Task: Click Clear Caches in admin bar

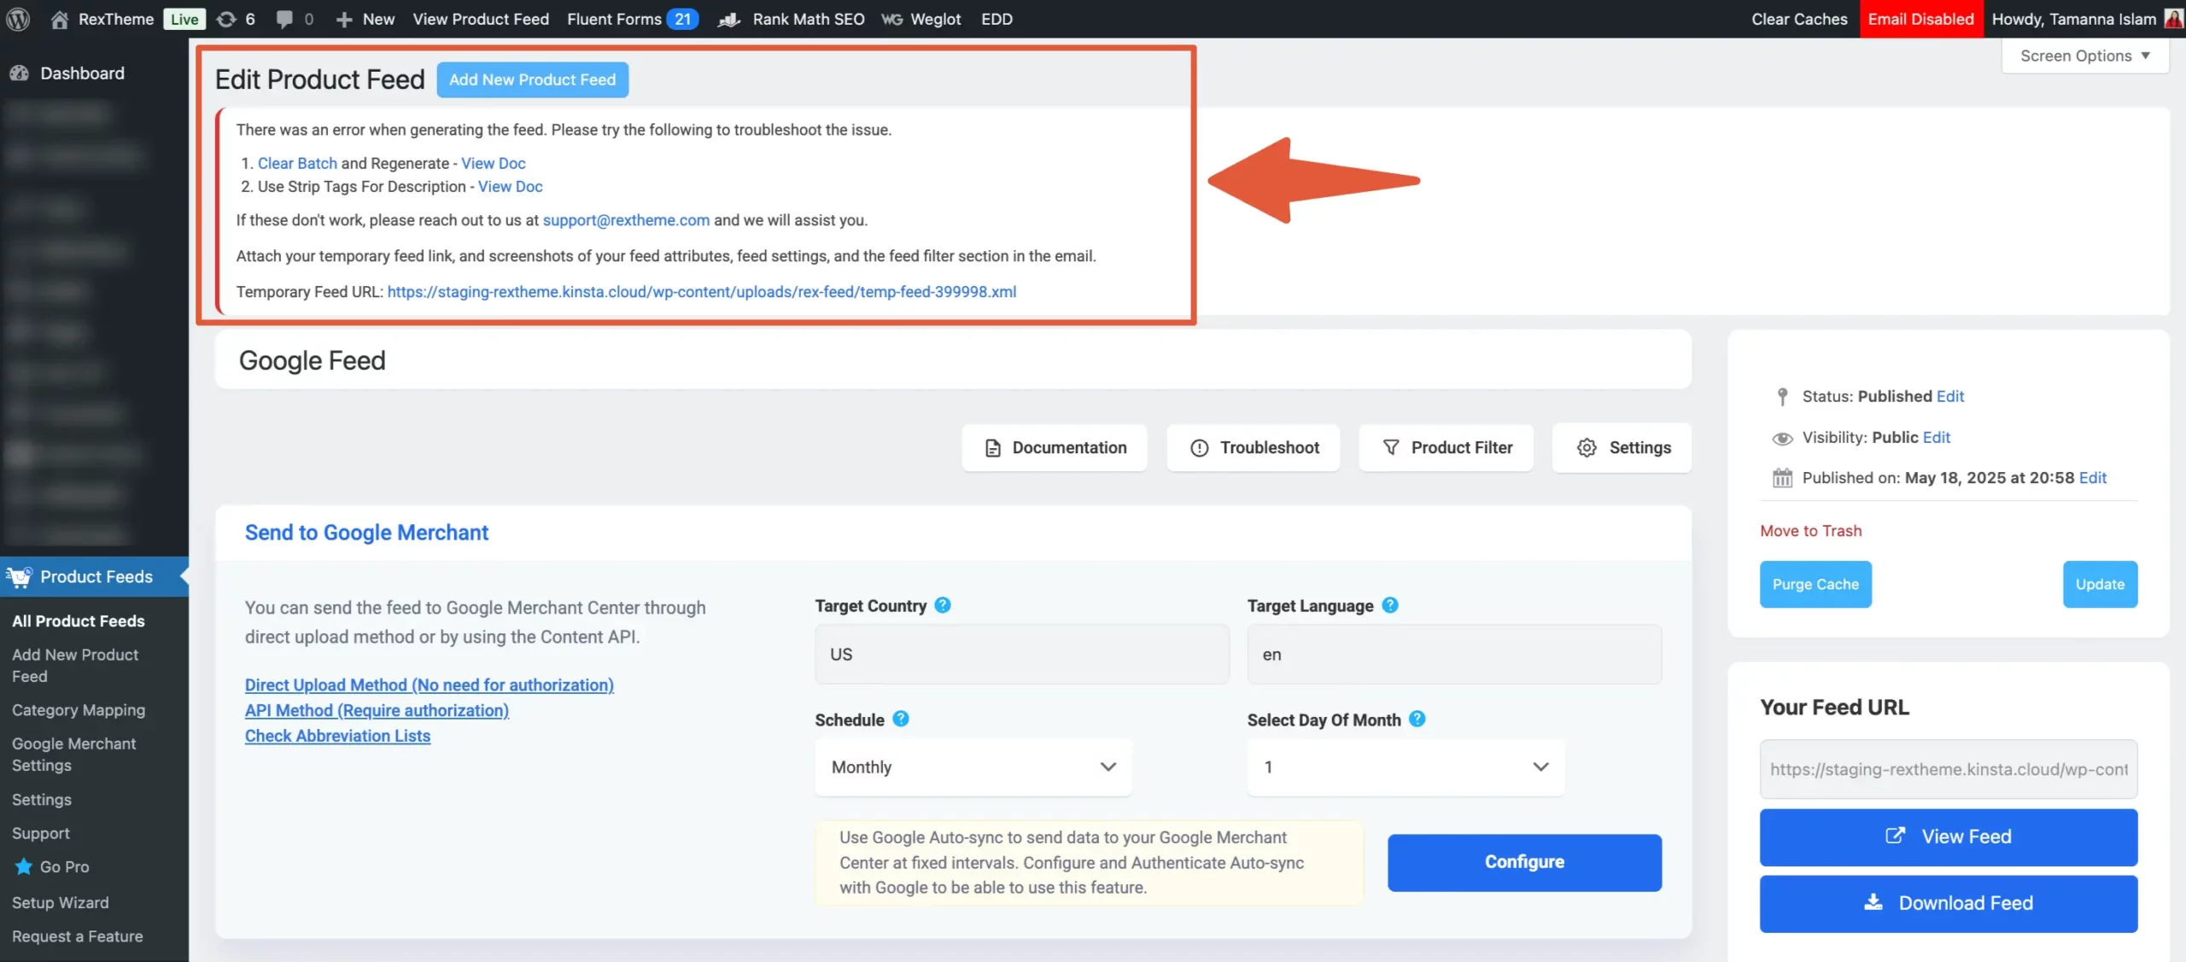Action: coord(1799,19)
